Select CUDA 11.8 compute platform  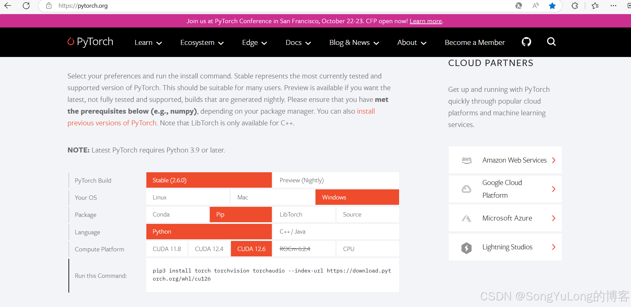pos(167,249)
